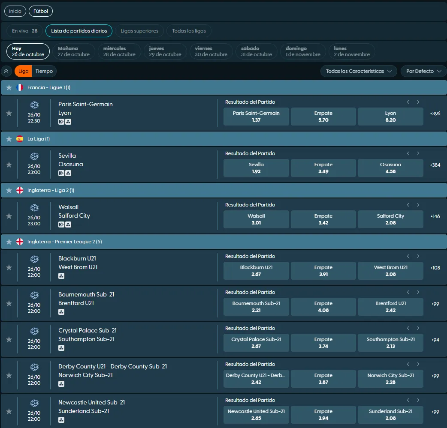Bet on Lyon at 8.20
Viewport: 447px width, 428px height.
pyautogui.click(x=390, y=117)
